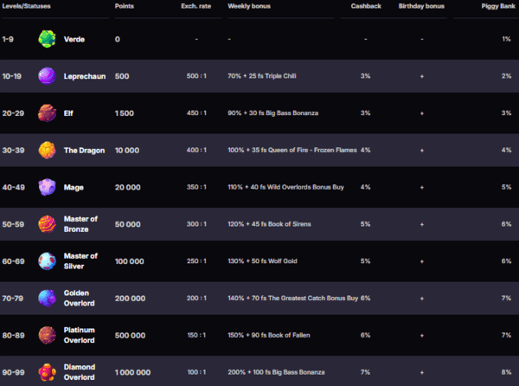Click the Exch. rate column header

click(196, 6)
